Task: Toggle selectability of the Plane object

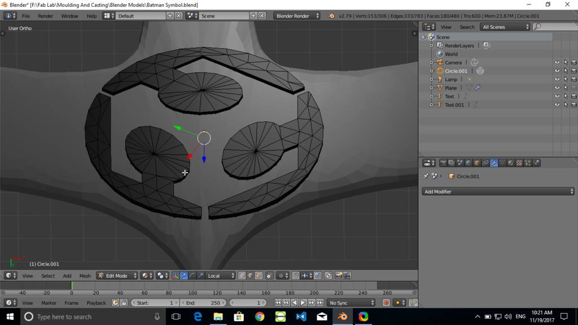Action: pos(566,88)
